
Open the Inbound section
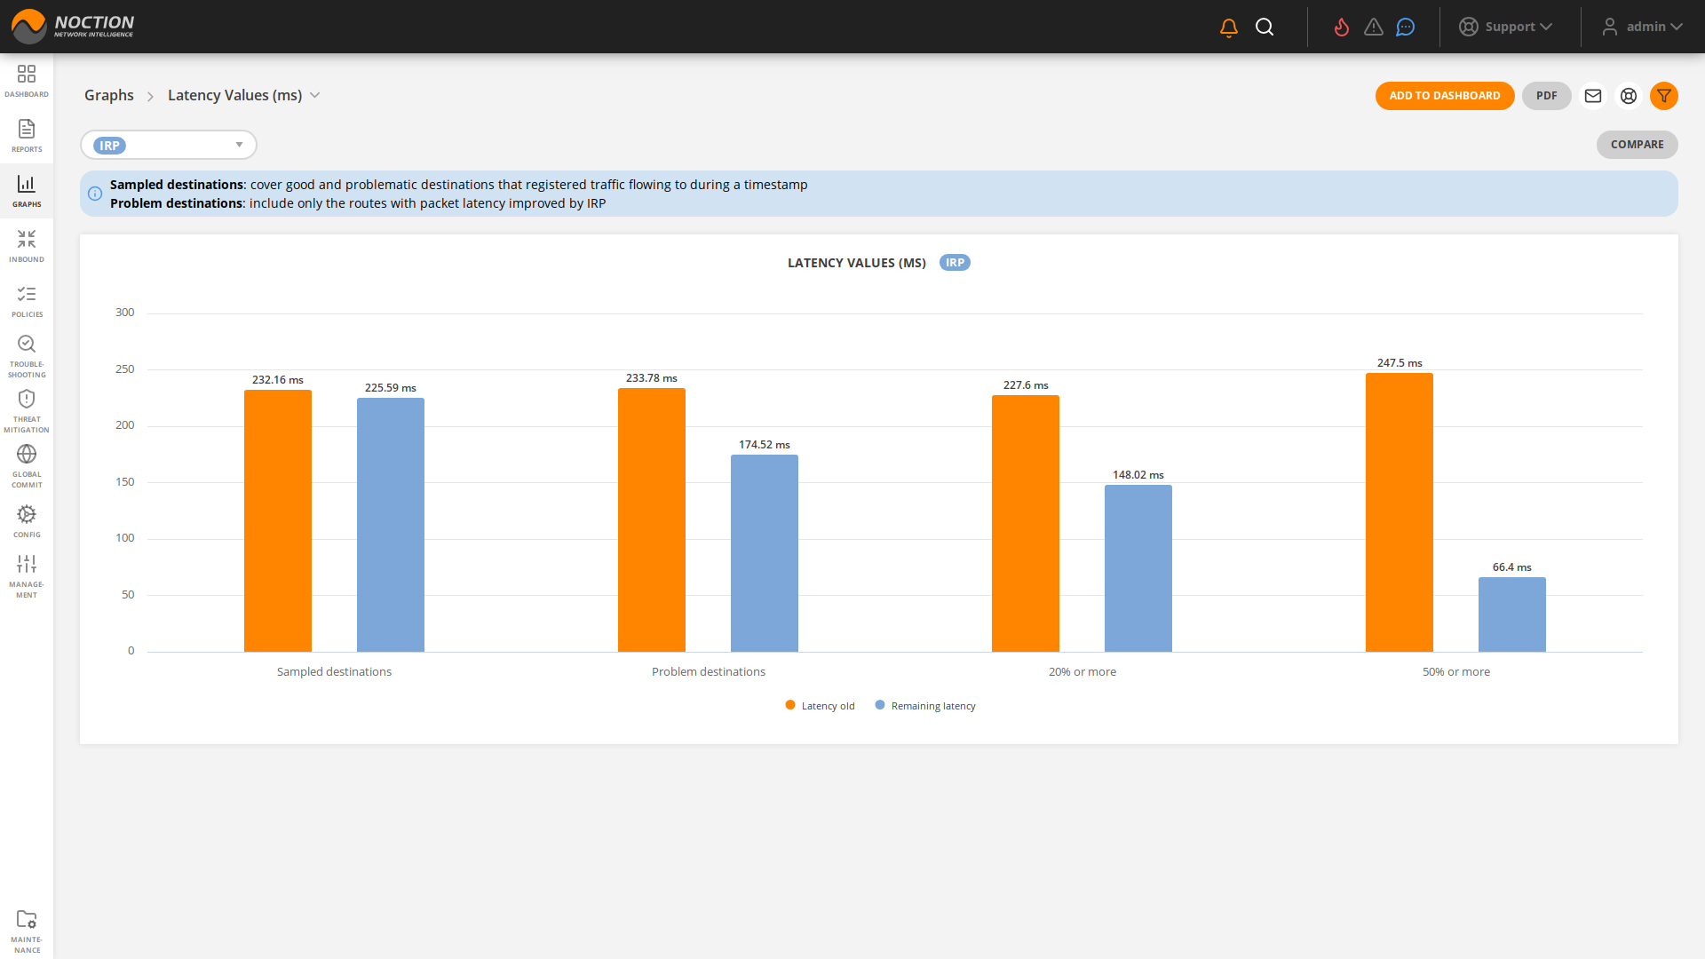27,245
